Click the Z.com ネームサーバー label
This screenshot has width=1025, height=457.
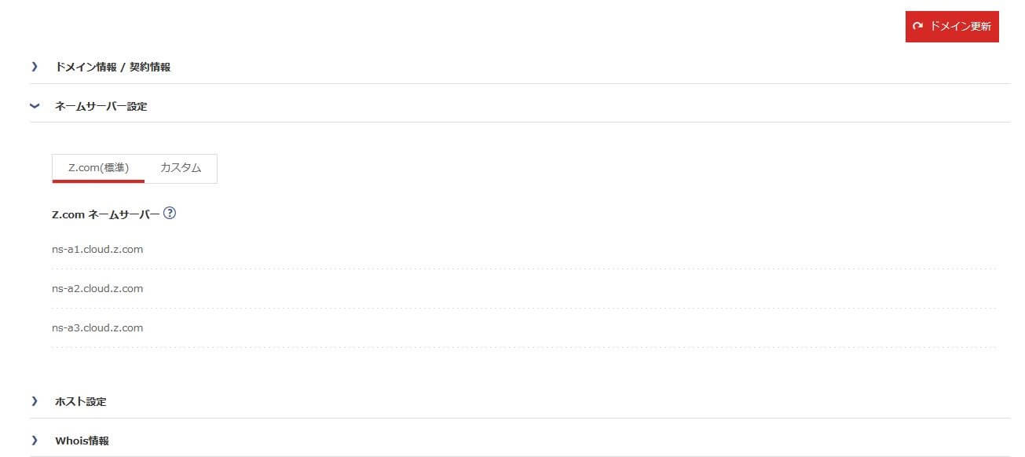point(105,214)
